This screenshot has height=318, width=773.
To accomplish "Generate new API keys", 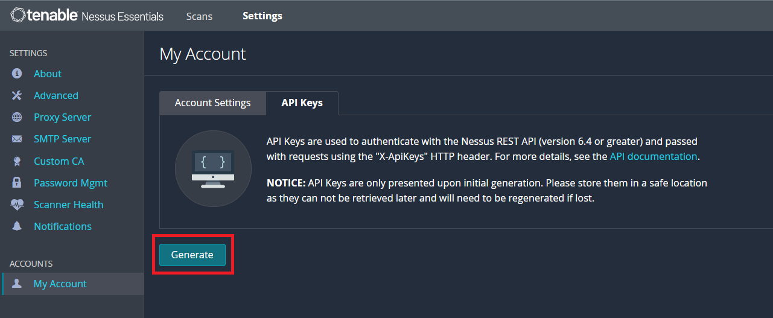I will click(x=192, y=255).
